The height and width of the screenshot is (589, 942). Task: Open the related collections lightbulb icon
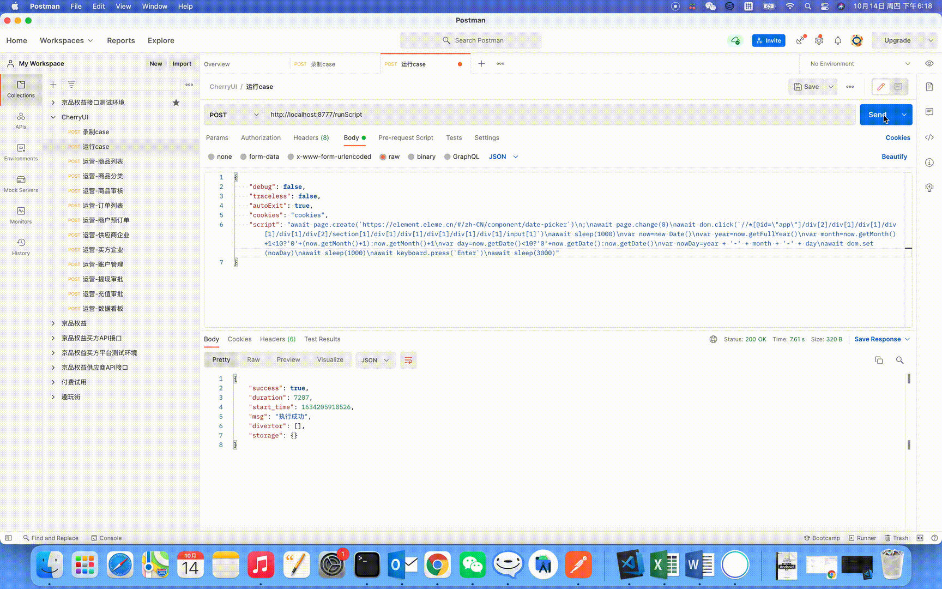click(x=929, y=188)
